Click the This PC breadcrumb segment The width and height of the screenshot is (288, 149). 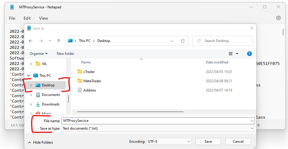(x=85, y=41)
